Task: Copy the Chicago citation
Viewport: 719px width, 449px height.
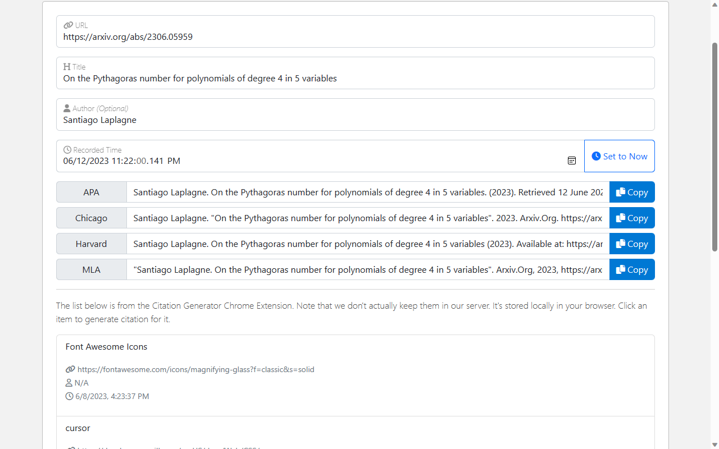Action: coord(632,218)
